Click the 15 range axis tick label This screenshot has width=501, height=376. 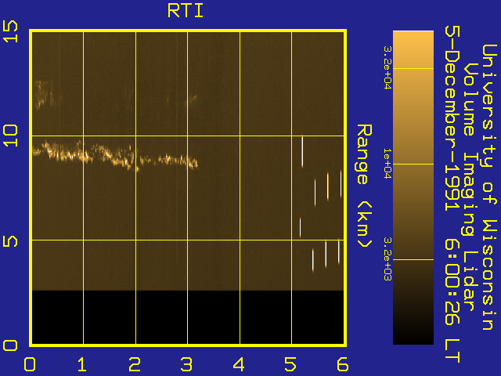pos(10,31)
